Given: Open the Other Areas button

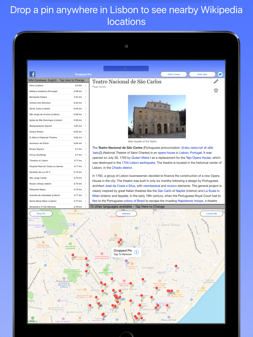Looking at the screenshot, I should click(174, 74).
